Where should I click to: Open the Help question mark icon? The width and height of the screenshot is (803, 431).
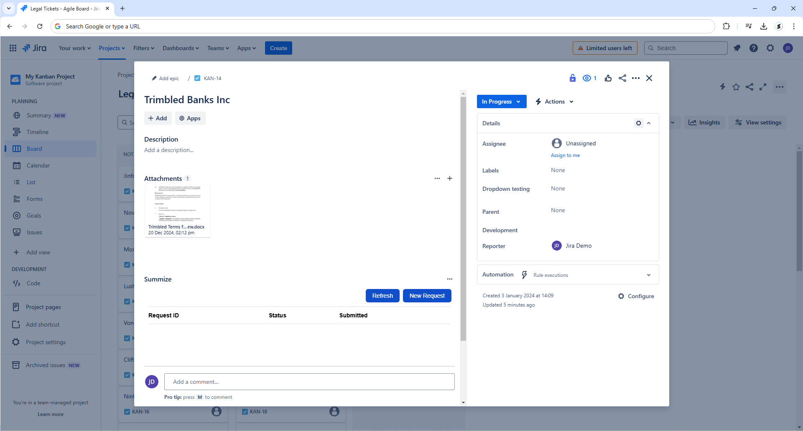[x=754, y=48]
